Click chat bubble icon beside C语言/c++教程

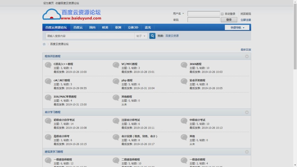48,65
